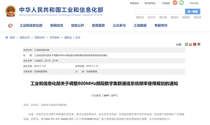
Task: Navigate to 政策文件 in the breadcrumb
Action: pyautogui.click(x=40, y=37)
